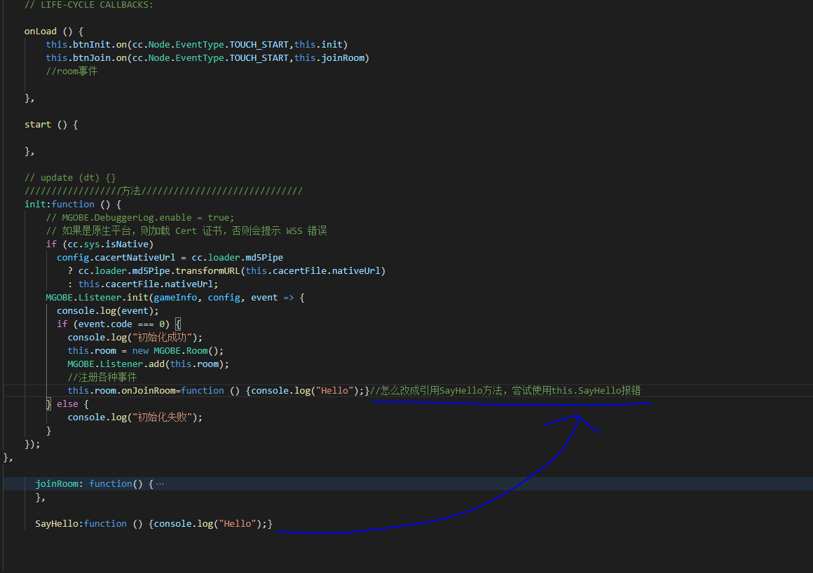813x573 pixels.
Task: Click "this.btnJoin.on" line text
Action: pyautogui.click(x=207, y=58)
